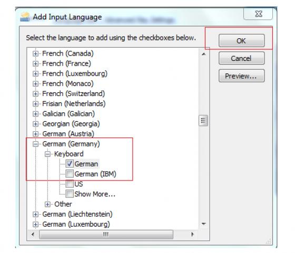Click the Cancel button
The height and width of the screenshot is (253, 295).
[x=242, y=58]
